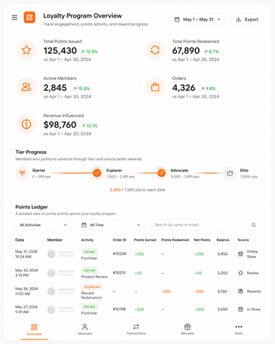Click the 2,845 Active Members value
275x344 pixels.
[55, 88]
